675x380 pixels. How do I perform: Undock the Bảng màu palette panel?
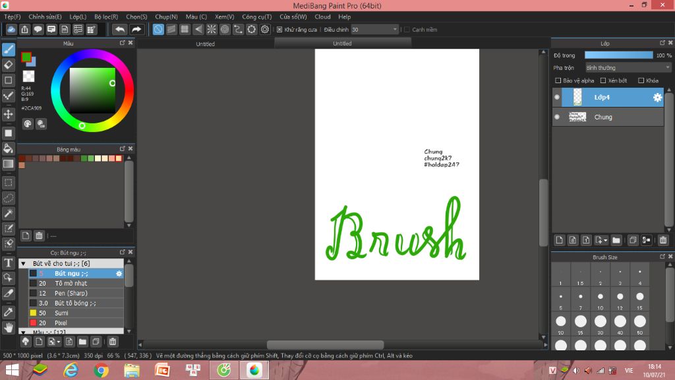point(122,148)
